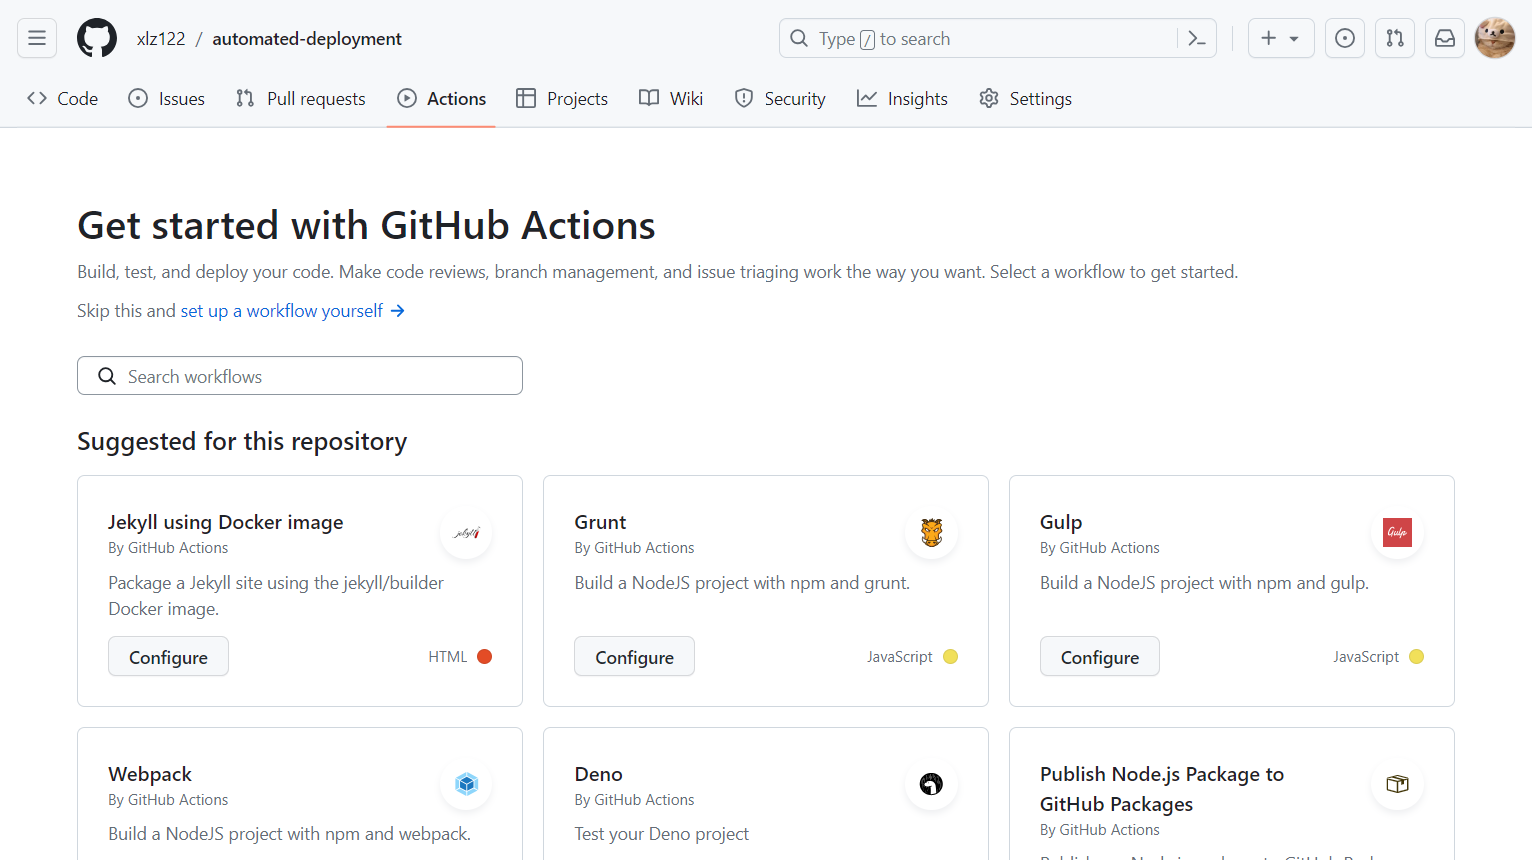Viewport: 1532px width, 860px height.
Task: Configure the Grunt workflow
Action: coord(634,656)
